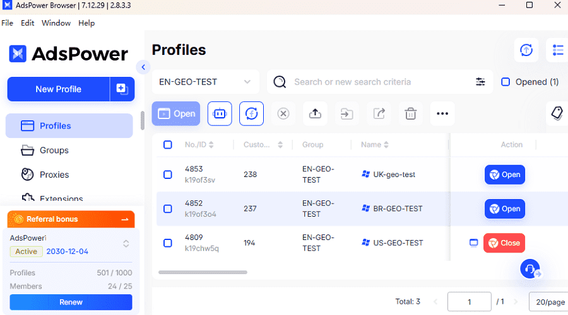The height and width of the screenshot is (315, 568).
Task: Click the tag icon at toolbar right
Action: 557,113
